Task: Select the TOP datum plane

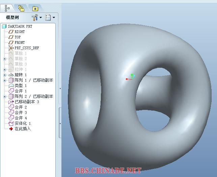Action: 18,37
